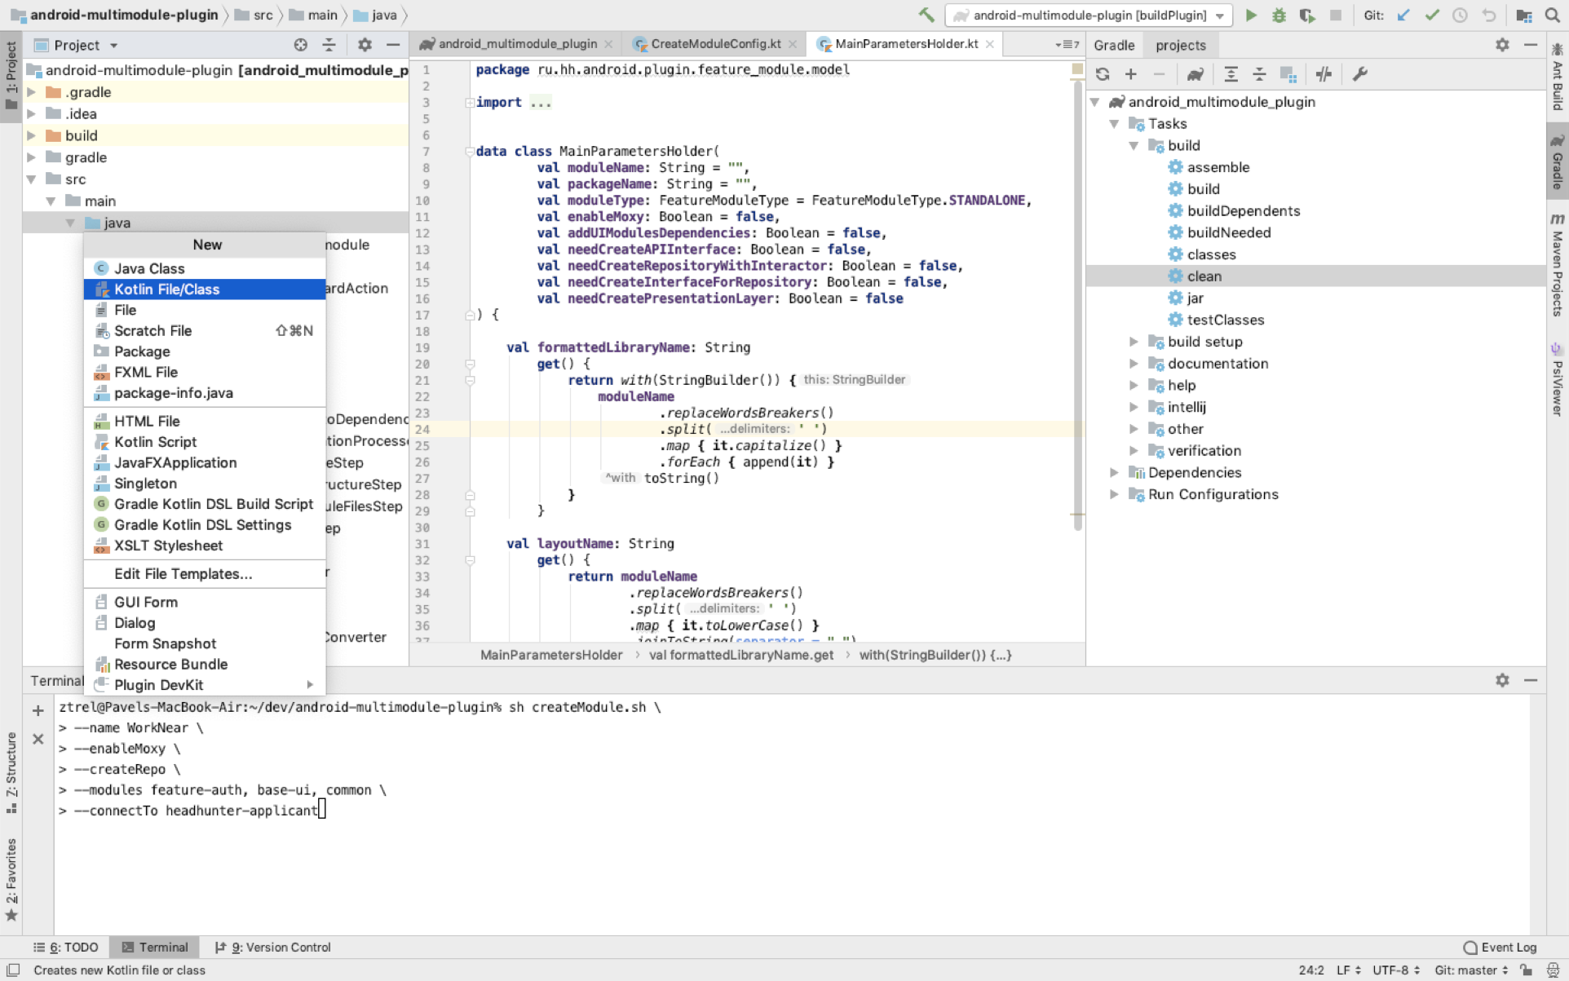
Task: Start debugging with the green bug icon
Action: (1279, 15)
